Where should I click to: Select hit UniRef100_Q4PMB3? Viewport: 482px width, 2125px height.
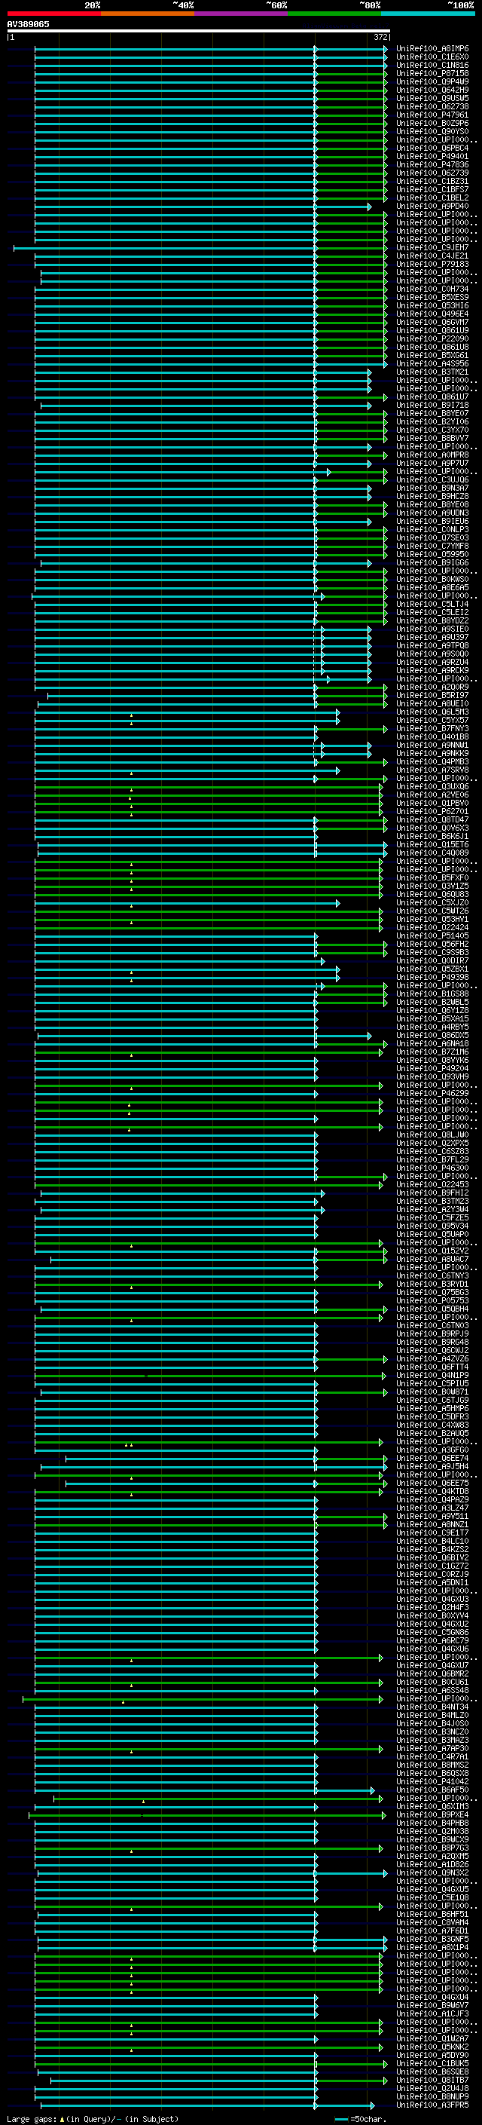(x=432, y=761)
